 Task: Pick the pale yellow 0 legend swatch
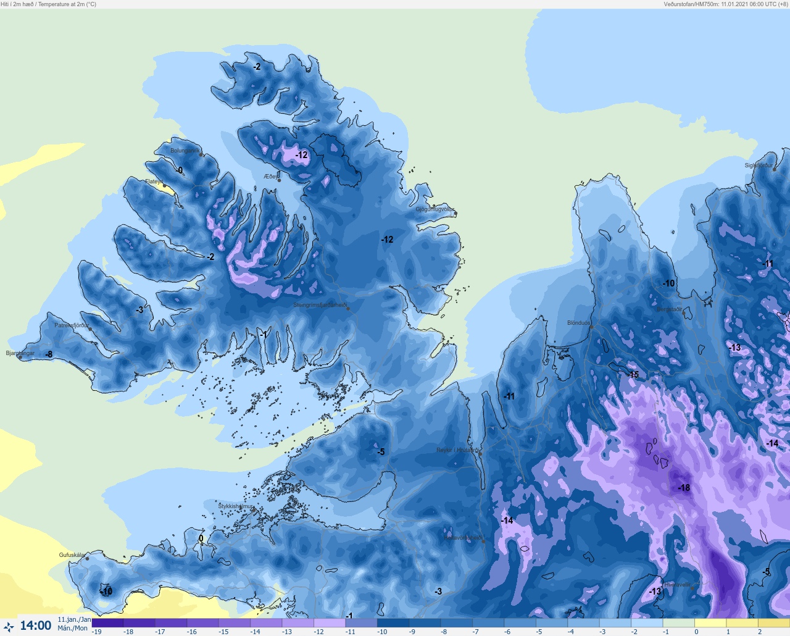click(x=710, y=623)
